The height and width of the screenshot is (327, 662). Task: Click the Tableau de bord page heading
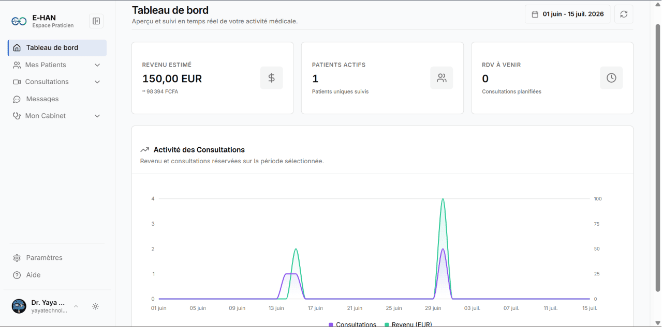(170, 10)
